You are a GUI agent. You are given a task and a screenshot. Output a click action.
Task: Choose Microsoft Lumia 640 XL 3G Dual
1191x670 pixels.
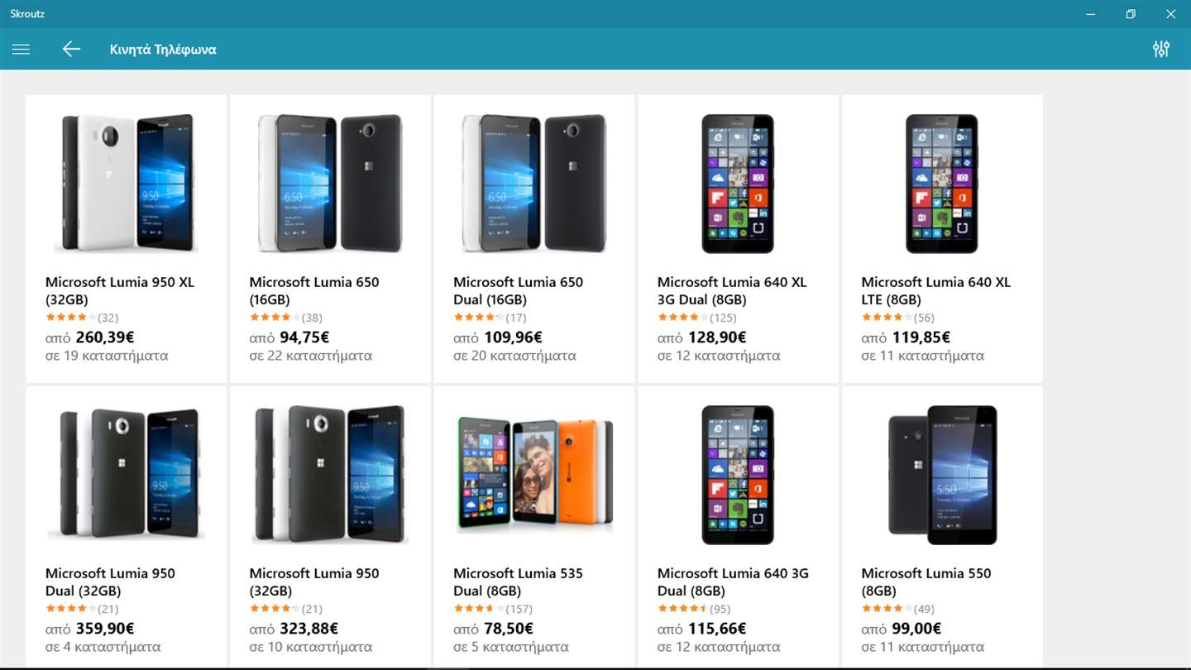pyautogui.click(x=731, y=290)
